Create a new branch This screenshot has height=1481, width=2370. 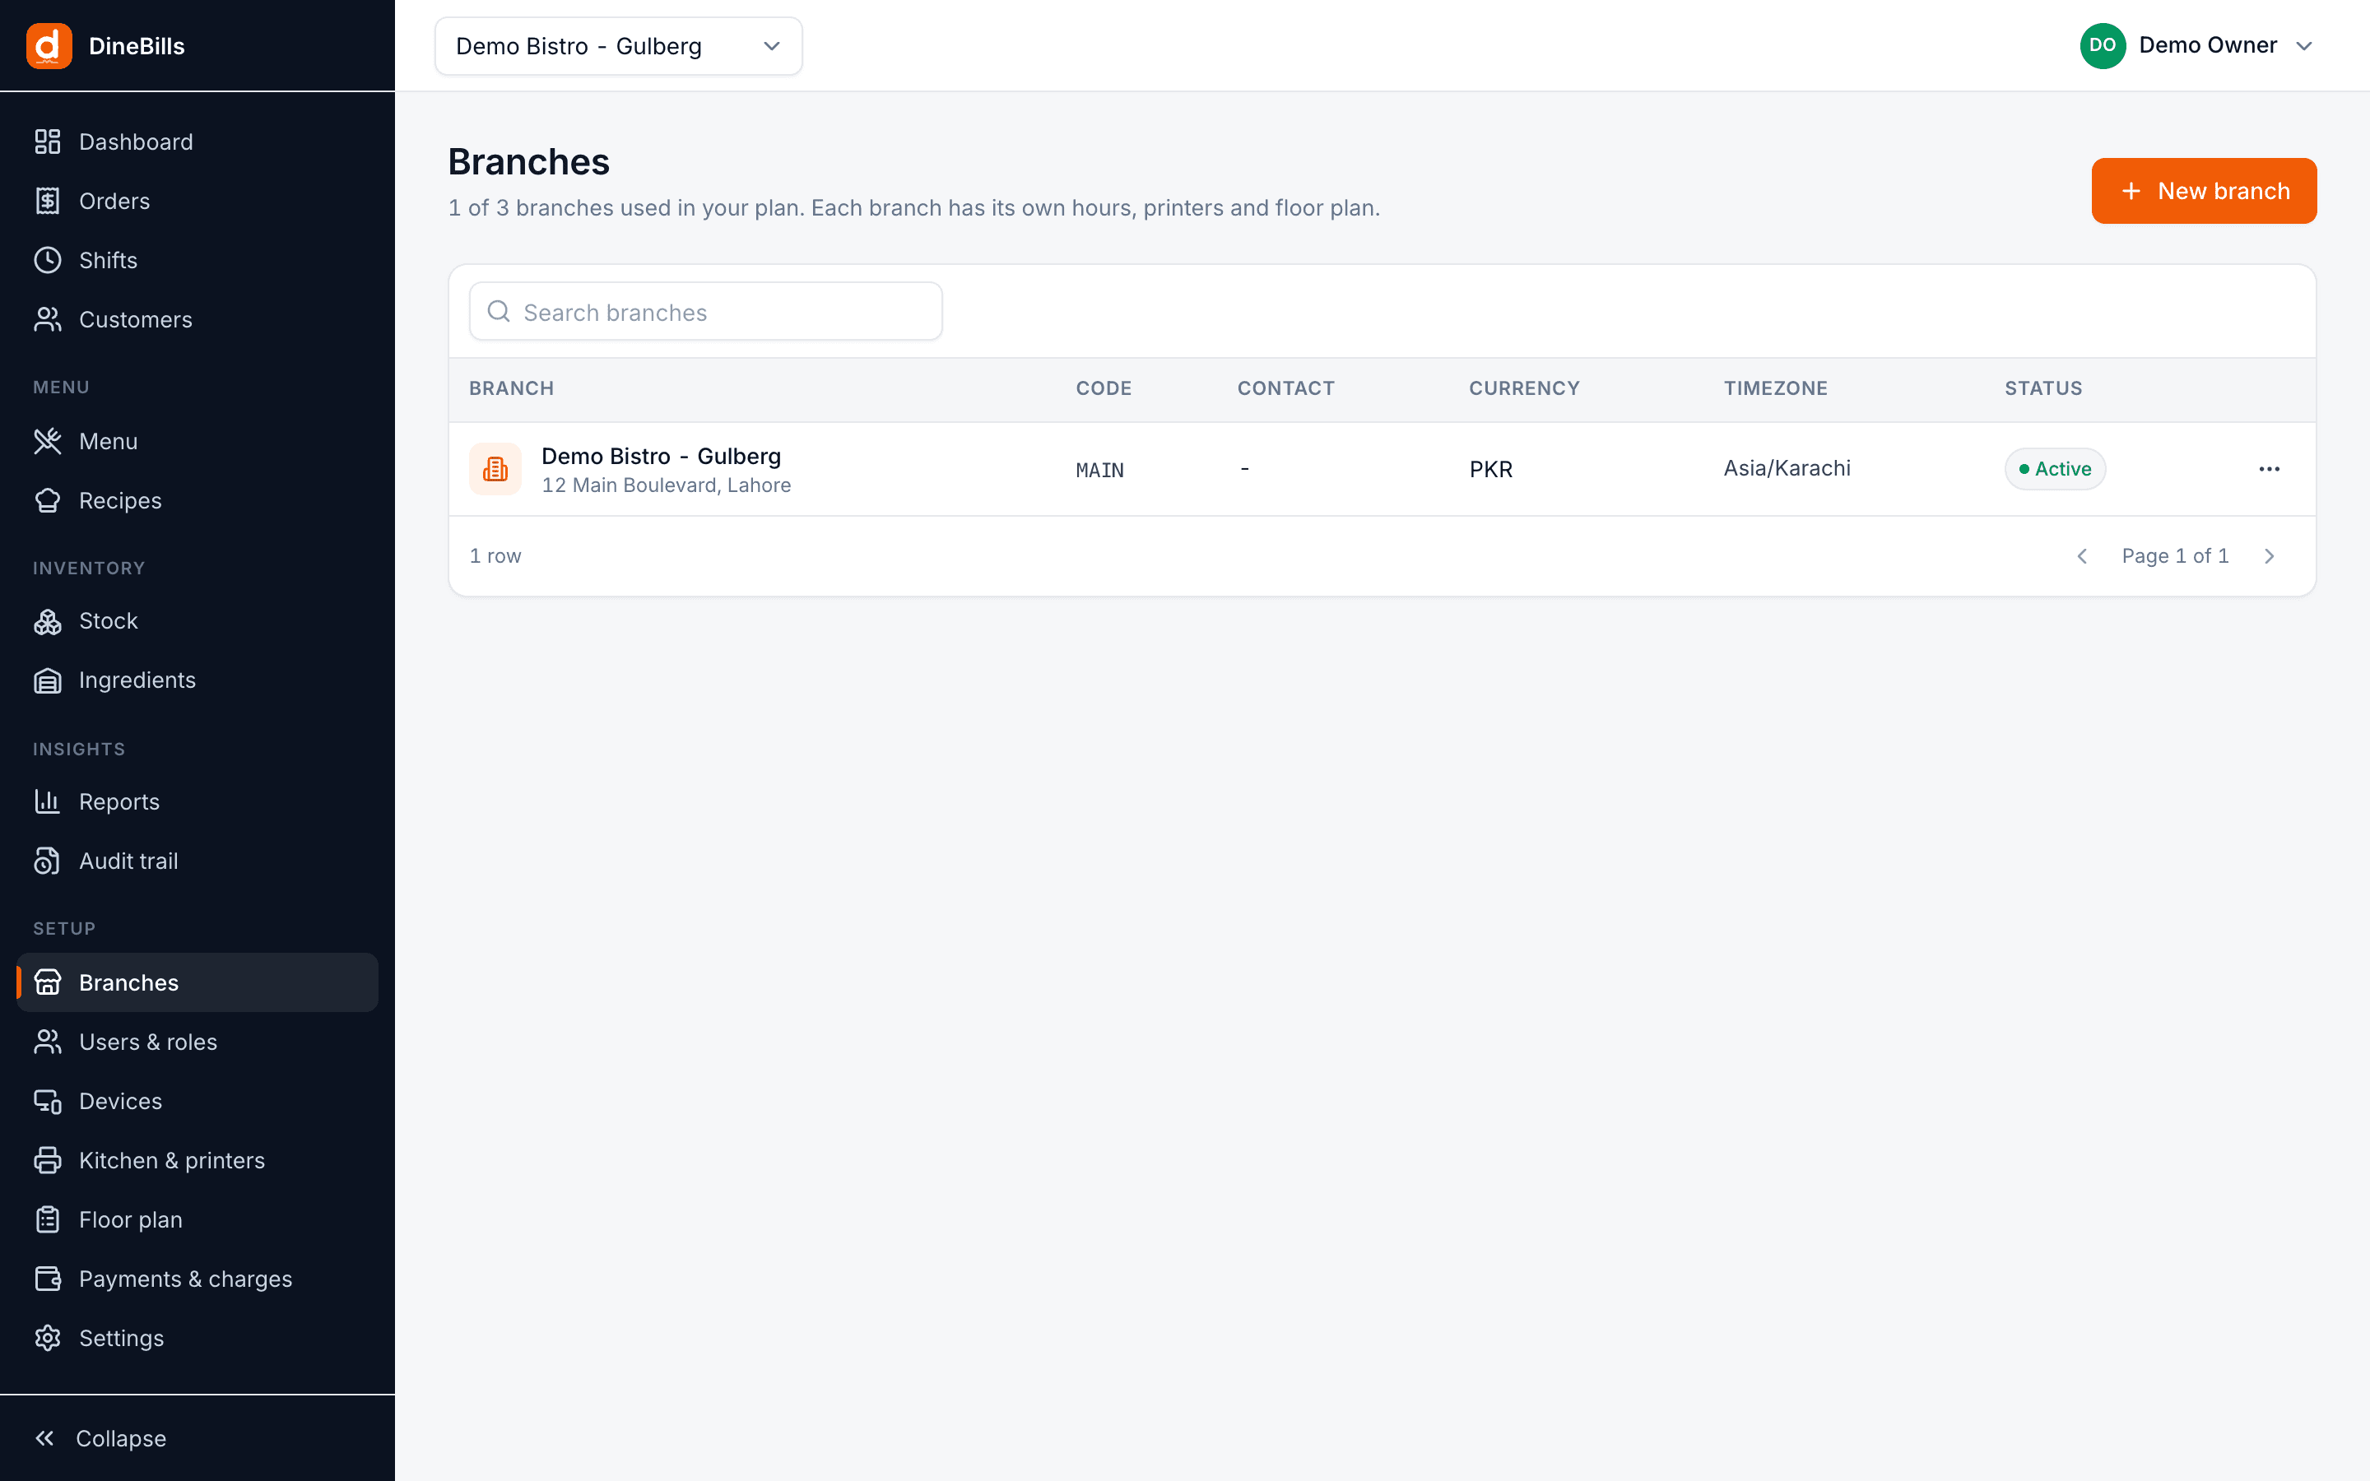click(x=2204, y=191)
